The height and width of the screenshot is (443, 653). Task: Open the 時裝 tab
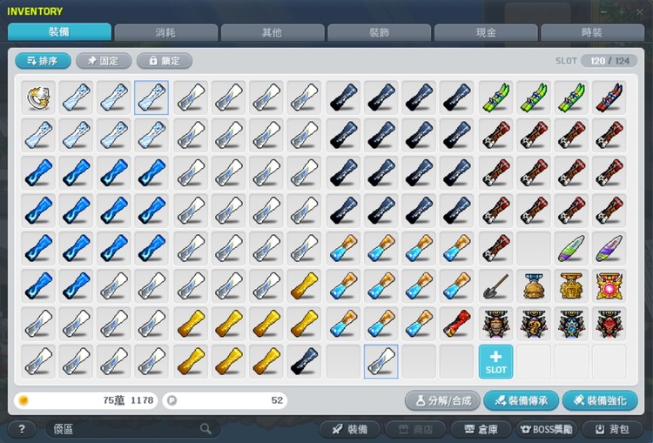[592, 32]
